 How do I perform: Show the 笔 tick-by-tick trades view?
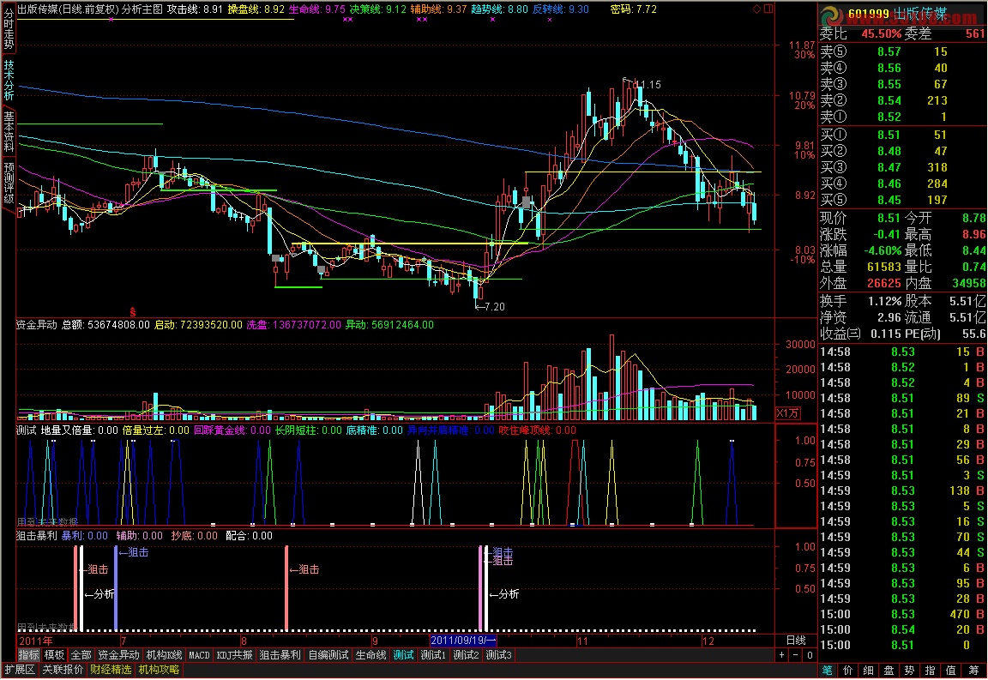(828, 671)
